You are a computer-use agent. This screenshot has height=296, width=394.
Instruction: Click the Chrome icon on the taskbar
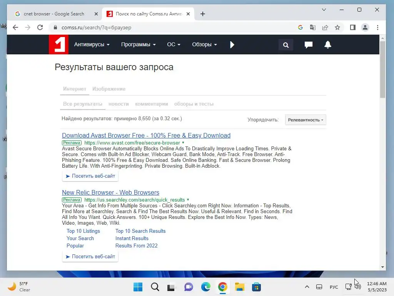223,287
